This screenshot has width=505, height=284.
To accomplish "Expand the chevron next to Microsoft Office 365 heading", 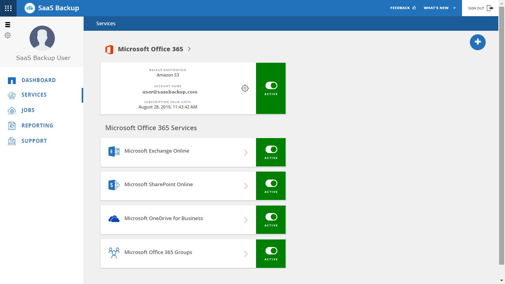I will click(x=189, y=49).
